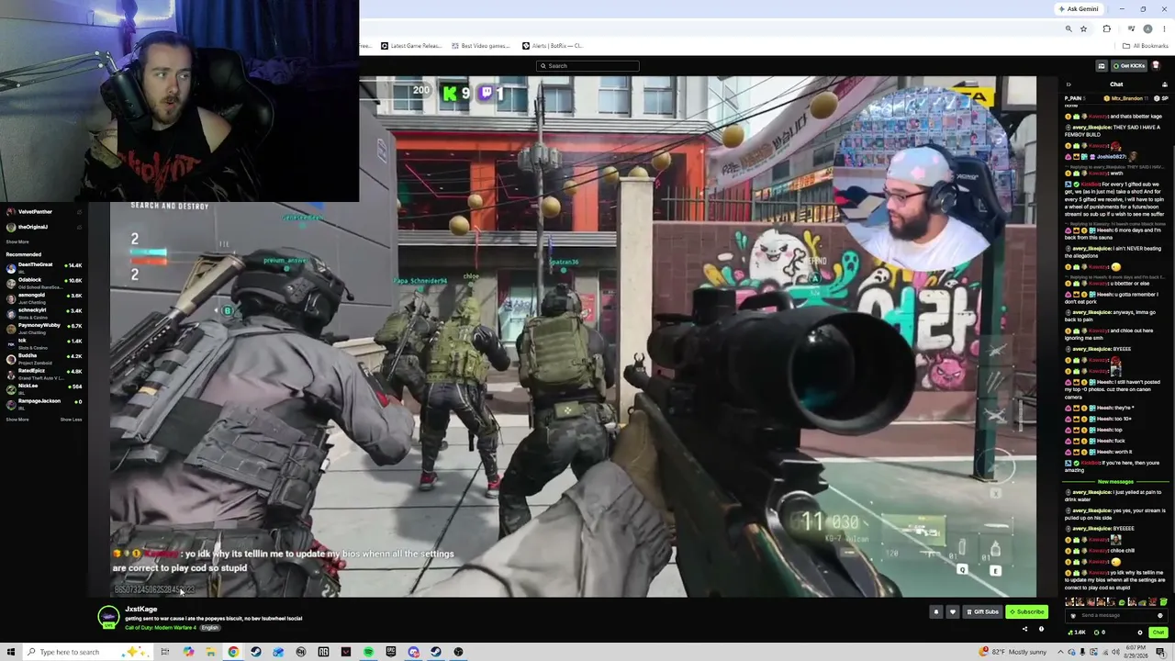Screen dimensions: 1175x661
Task: Collapse recommended list with Show Less
Action: pyautogui.click(x=71, y=420)
